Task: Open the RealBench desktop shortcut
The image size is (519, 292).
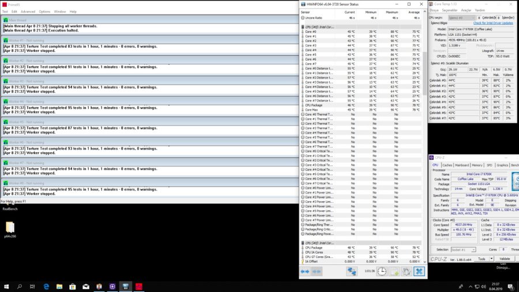Action: pyautogui.click(x=10, y=206)
